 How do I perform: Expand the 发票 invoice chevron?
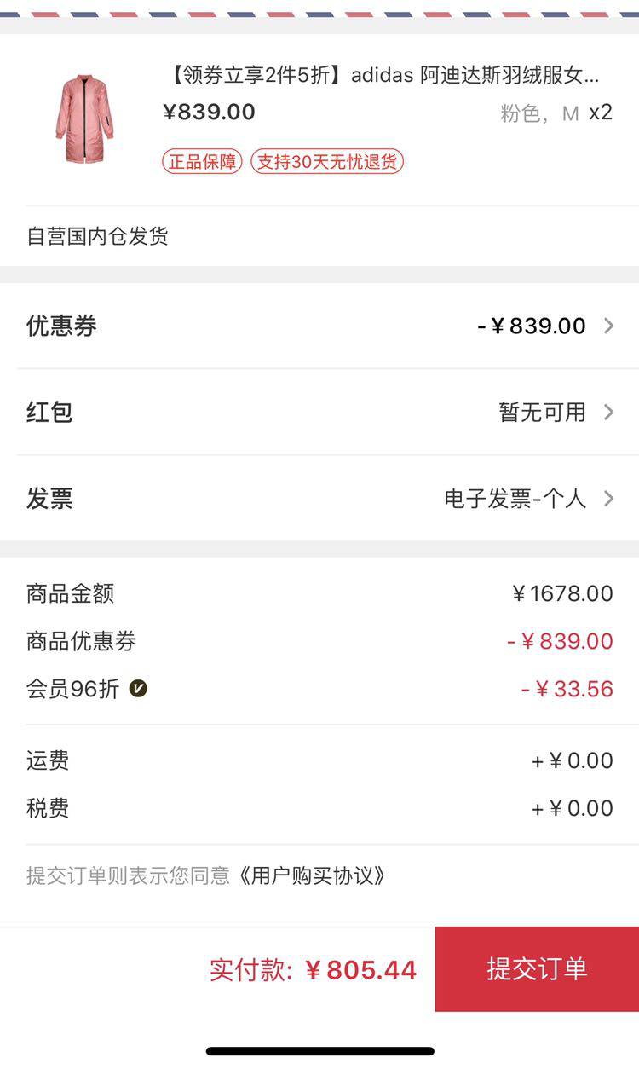(608, 499)
